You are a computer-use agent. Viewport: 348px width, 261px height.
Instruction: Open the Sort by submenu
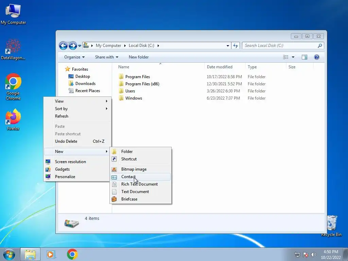pos(77,108)
